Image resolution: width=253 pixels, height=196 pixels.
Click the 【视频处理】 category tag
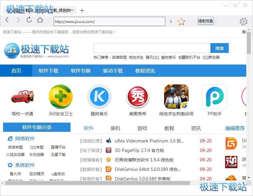click(91, 141)
